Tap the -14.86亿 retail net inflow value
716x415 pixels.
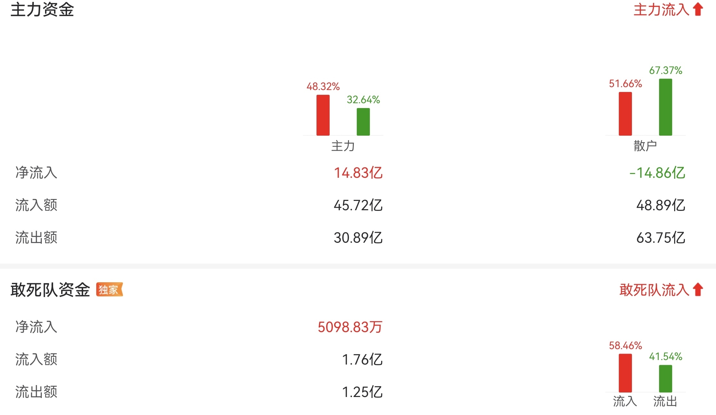[x=657, y=173]
